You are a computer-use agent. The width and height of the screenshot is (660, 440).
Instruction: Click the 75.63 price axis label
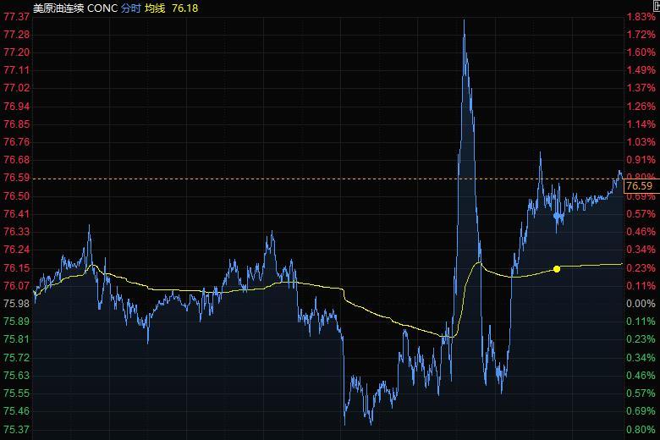pyautogui.click(x=17, y=375)
